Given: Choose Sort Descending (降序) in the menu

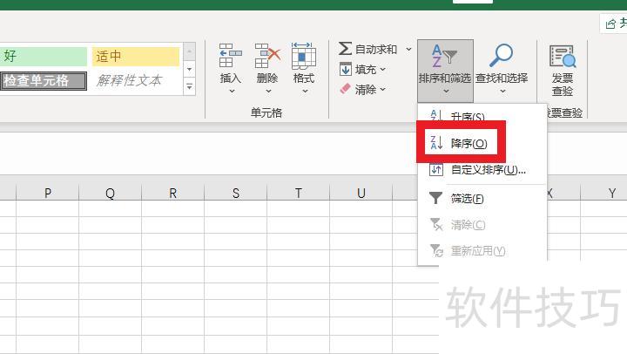Looking at the screenshot, I should point(482,143).
